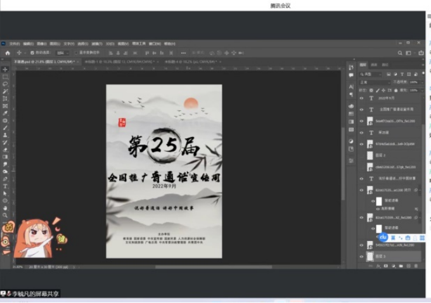
Task: Select the Eyedropper tool
Action: [x=5, y=113]
